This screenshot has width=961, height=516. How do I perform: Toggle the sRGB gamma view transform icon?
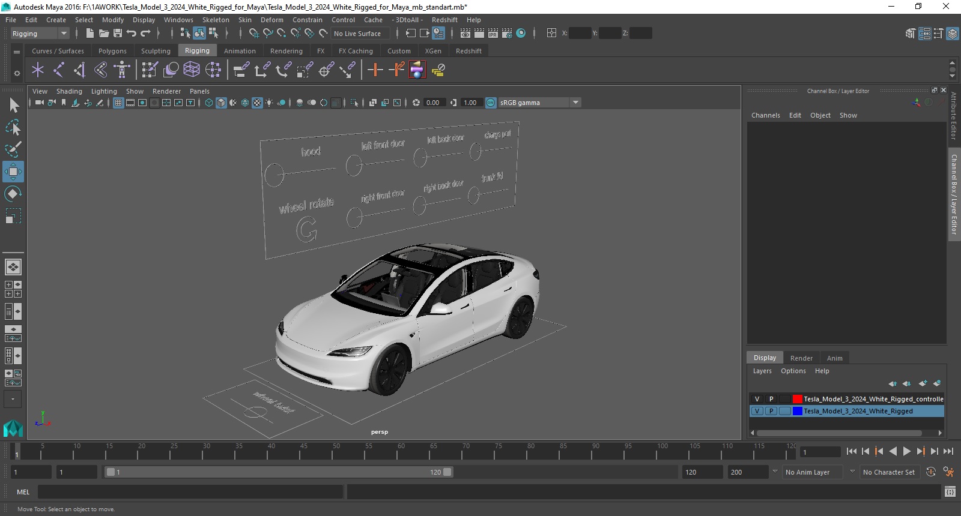click(x=491, y=103)
